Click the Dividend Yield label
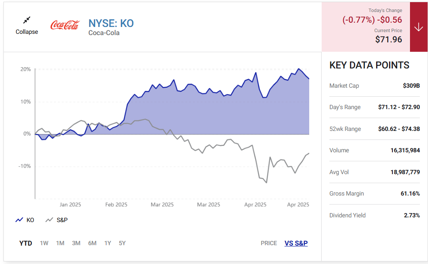 347,216
